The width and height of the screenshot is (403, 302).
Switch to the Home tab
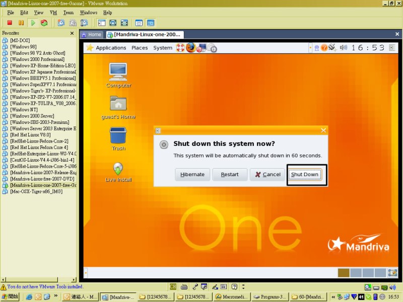(92, 35)
